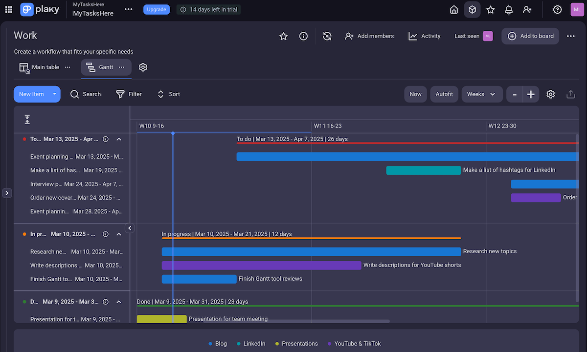Open the Work board info icon
This screenshot has height=352, width=587.
click(303, 36)
